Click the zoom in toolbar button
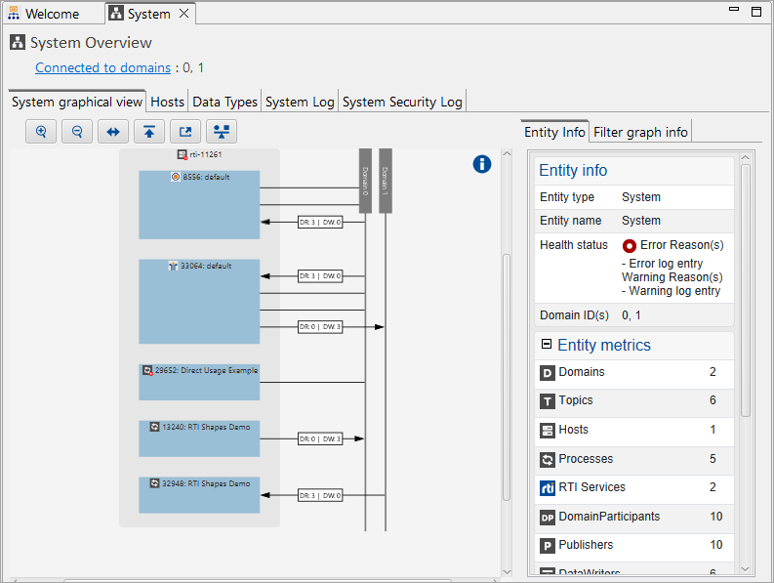The image size is (774, 583). tap(41, 132)
